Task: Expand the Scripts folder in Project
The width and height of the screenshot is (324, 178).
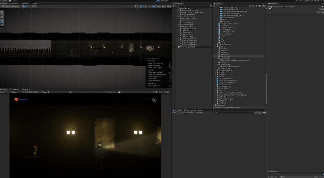Action: point(216,72)
